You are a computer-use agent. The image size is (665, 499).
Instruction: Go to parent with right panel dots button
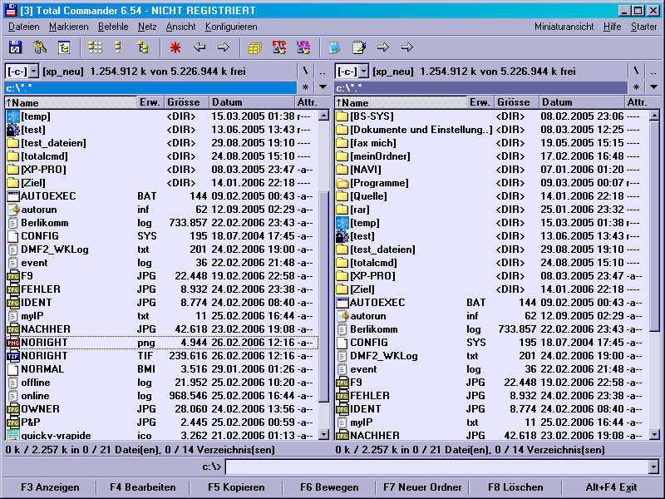653,71
